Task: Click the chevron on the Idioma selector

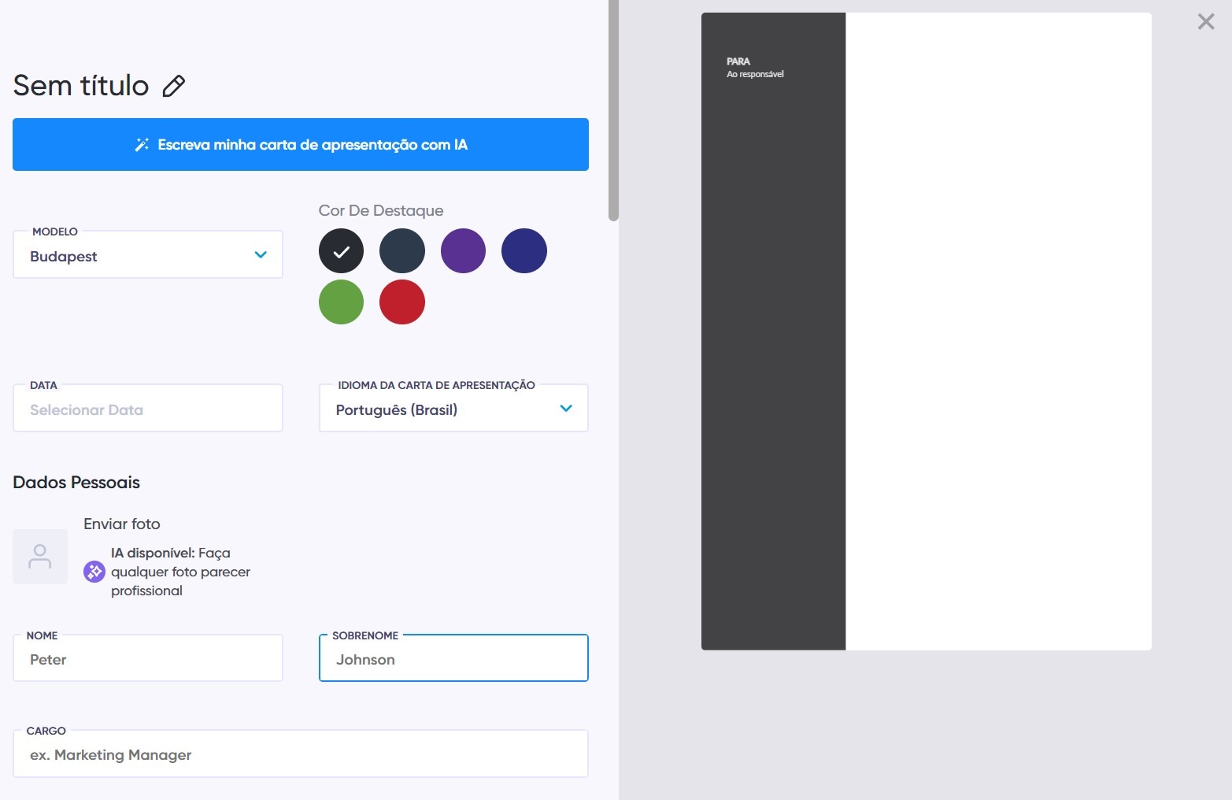Action: click(565, 409)
